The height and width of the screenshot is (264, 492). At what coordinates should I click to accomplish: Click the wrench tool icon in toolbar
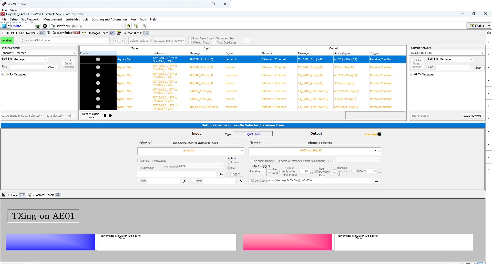click(x=144, y=26)
